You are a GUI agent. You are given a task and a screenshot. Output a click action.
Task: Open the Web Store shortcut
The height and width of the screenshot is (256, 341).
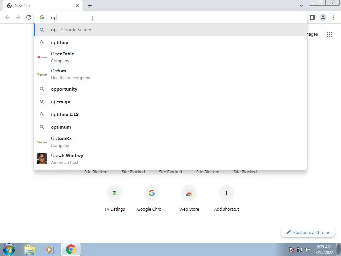tap(189, 198)
